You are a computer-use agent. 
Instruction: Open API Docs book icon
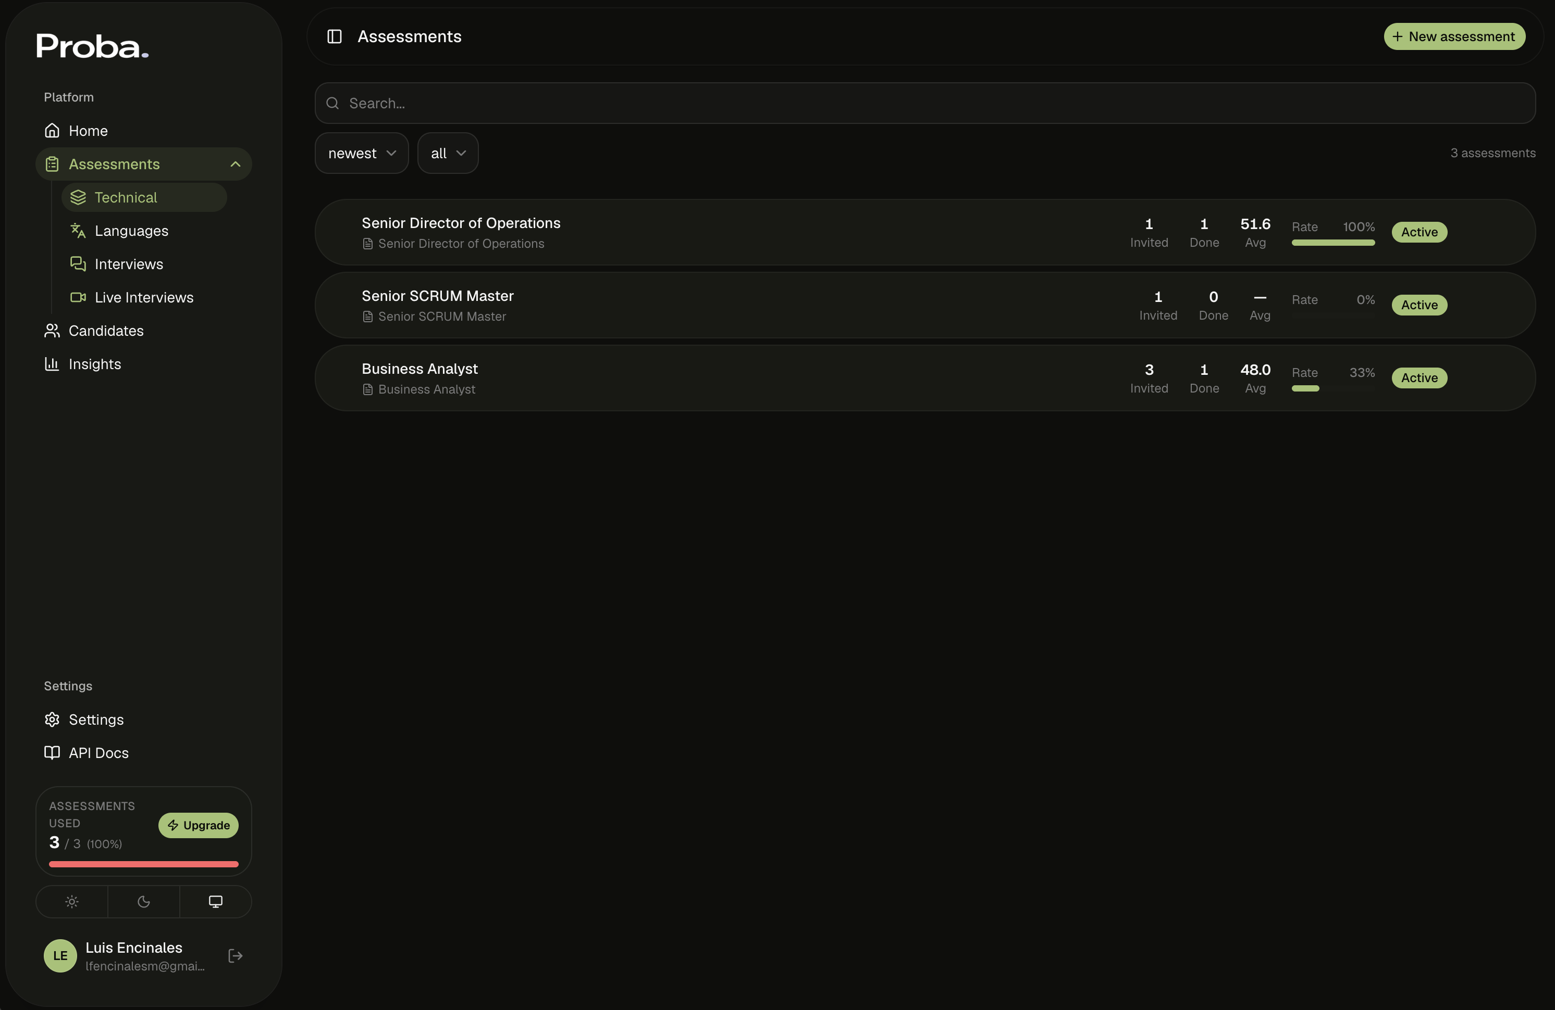(x=52, y=753)
